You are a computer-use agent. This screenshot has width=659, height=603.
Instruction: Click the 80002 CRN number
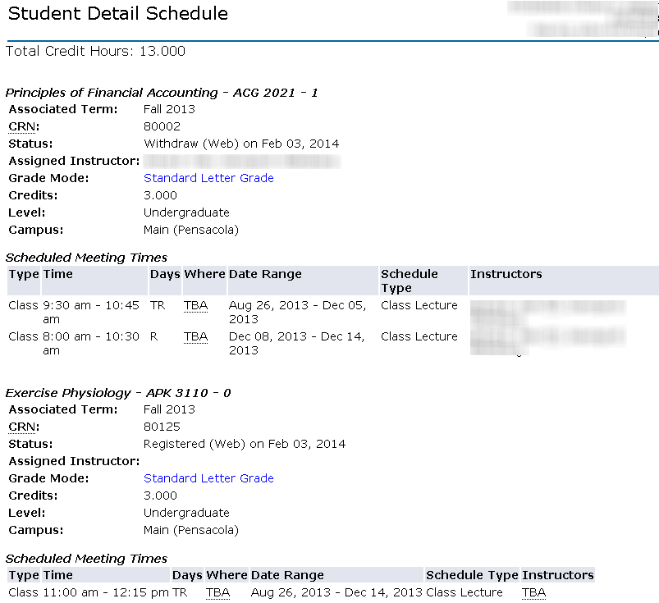pos(162,126)
